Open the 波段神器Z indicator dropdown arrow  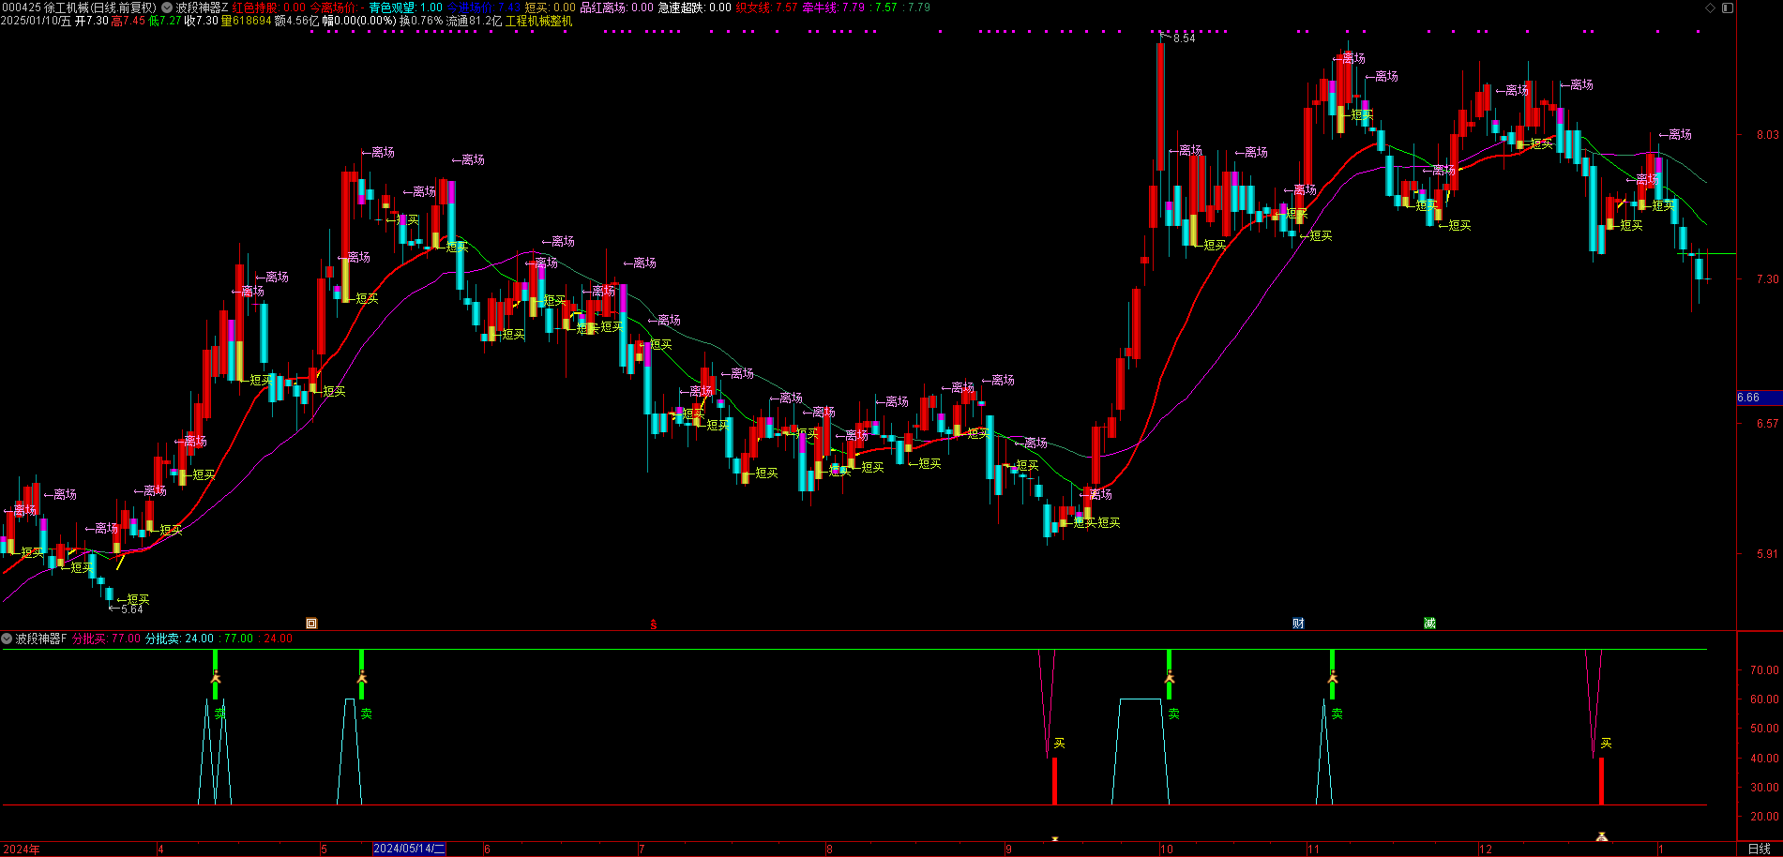point(167,8)
